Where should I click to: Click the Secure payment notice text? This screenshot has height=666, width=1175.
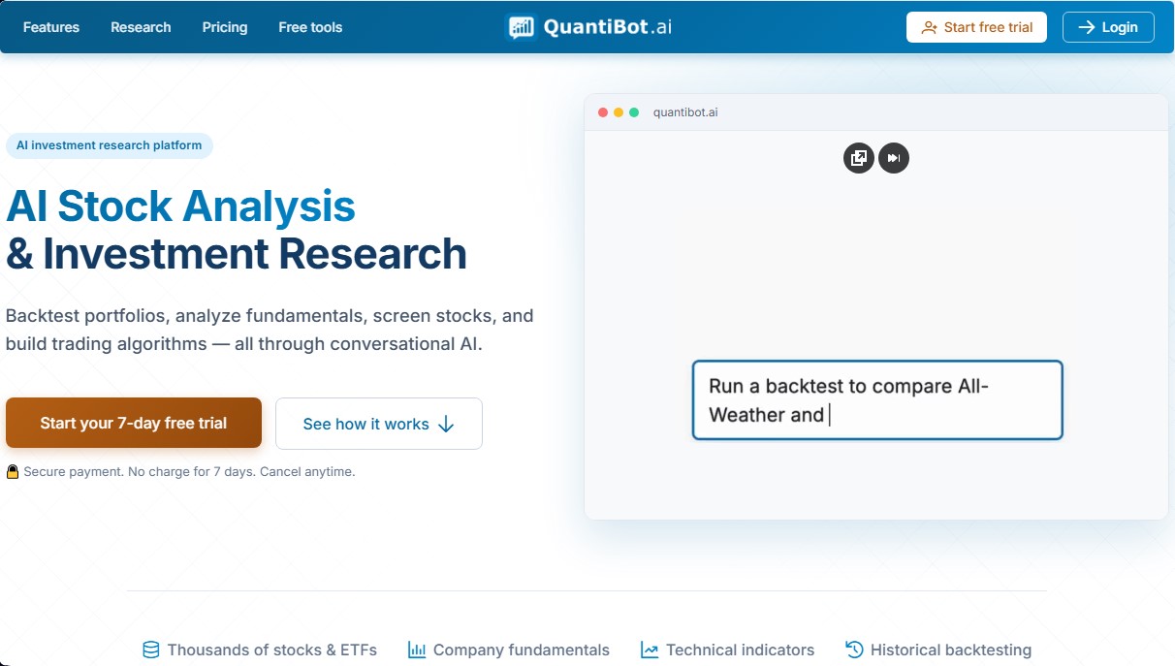[x=189, y=472]
